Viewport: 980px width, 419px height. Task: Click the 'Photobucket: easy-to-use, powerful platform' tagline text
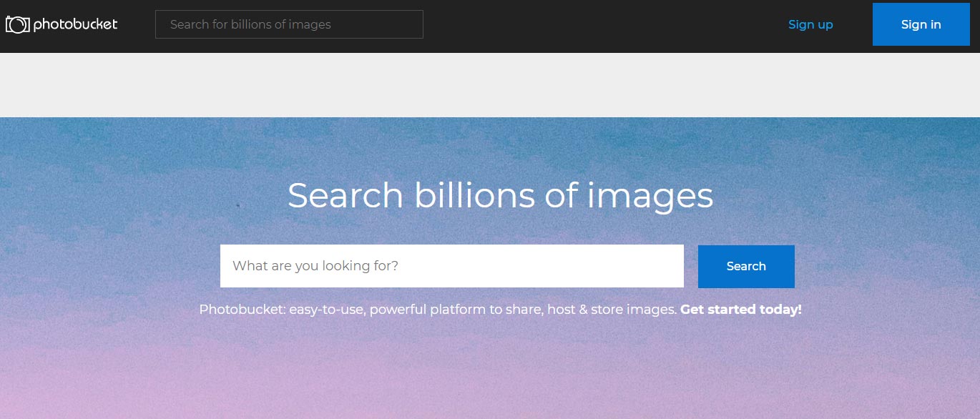pyautogui.click(x=438, y=310)
